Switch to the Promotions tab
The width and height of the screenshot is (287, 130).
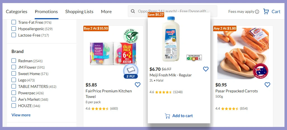click(x=46, y=11)
